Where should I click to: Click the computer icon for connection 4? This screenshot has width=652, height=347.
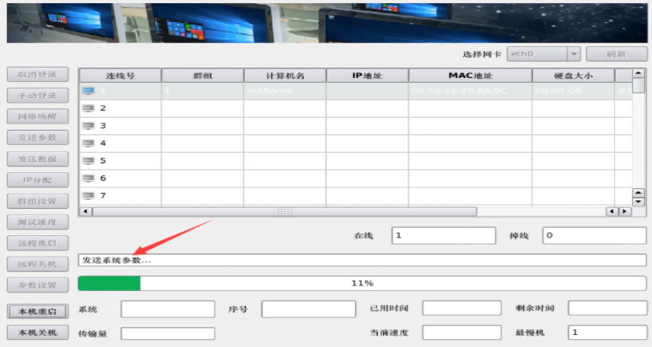pos(88,144)
